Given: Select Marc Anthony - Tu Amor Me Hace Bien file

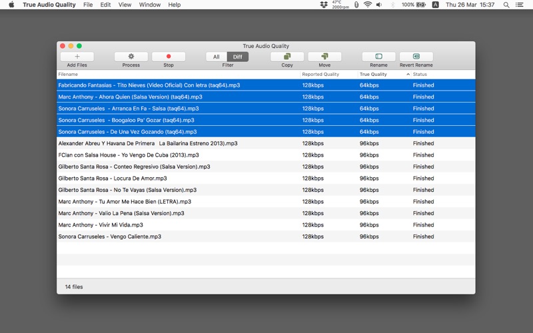Looking at the screenshot, I should pyautogui.click(x=266, y=202).
